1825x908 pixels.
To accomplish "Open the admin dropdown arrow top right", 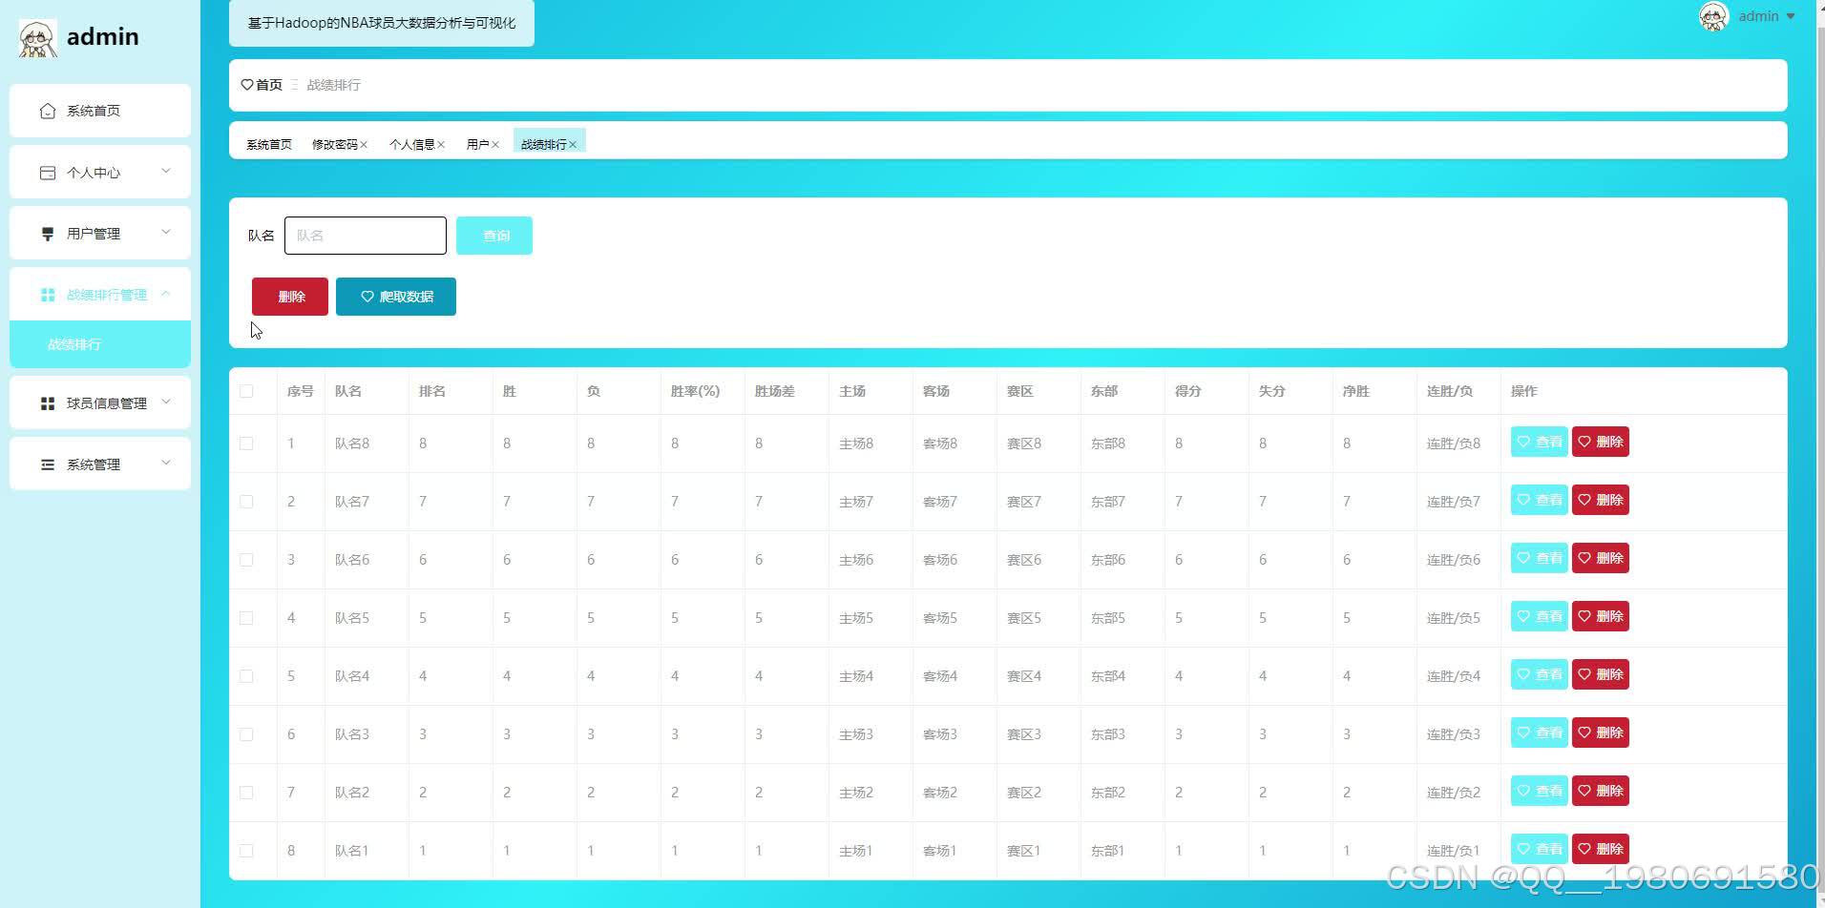I will tap(1791, 16).
